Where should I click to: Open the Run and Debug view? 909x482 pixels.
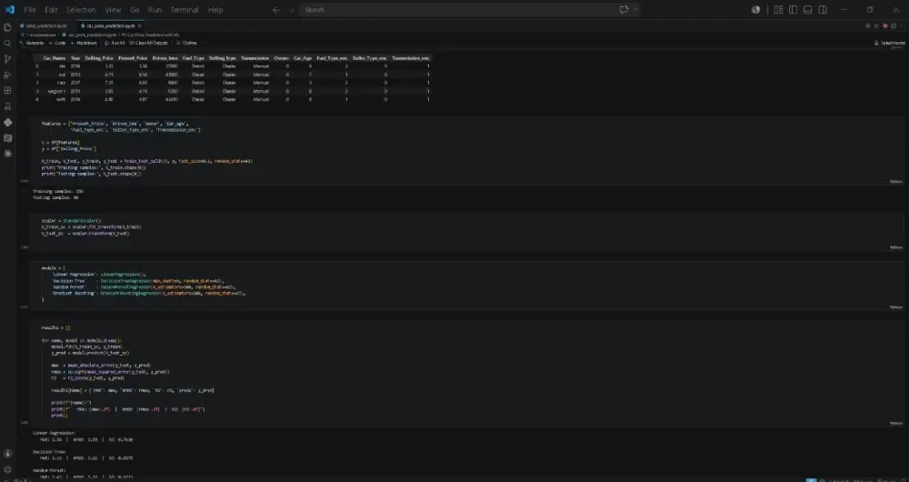pyautogui.click(x=7, y=75)
